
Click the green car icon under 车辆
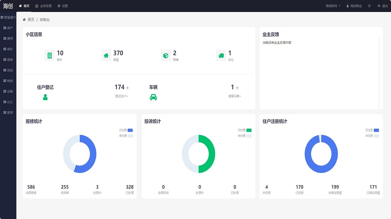coord(153,97)
